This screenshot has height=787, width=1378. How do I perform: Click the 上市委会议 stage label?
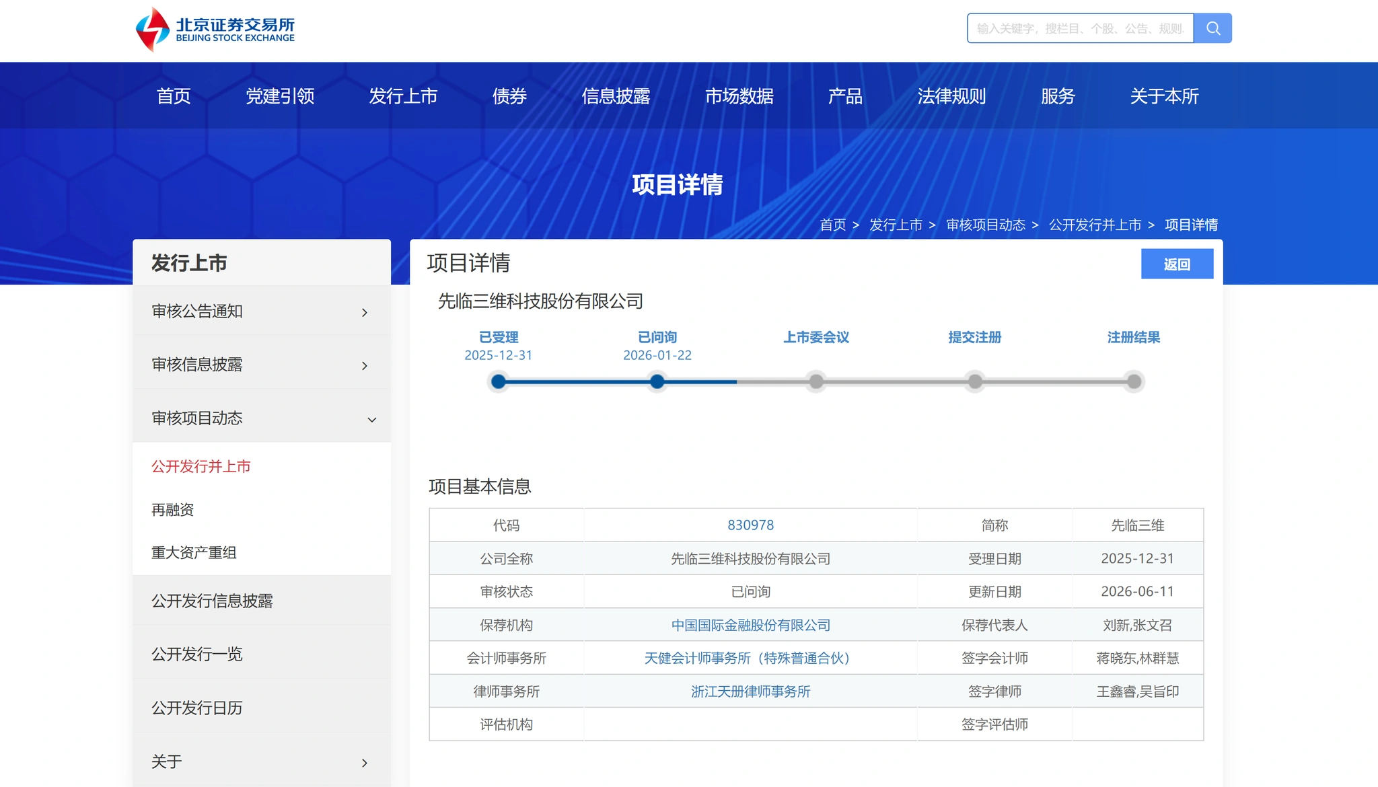coord(816,337)
